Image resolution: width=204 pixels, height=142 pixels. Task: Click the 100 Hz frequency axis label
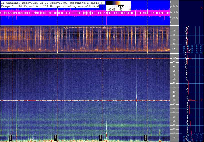(x=175, y=58)
